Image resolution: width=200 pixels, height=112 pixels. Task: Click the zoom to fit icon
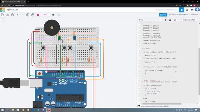tap(2, 20)
